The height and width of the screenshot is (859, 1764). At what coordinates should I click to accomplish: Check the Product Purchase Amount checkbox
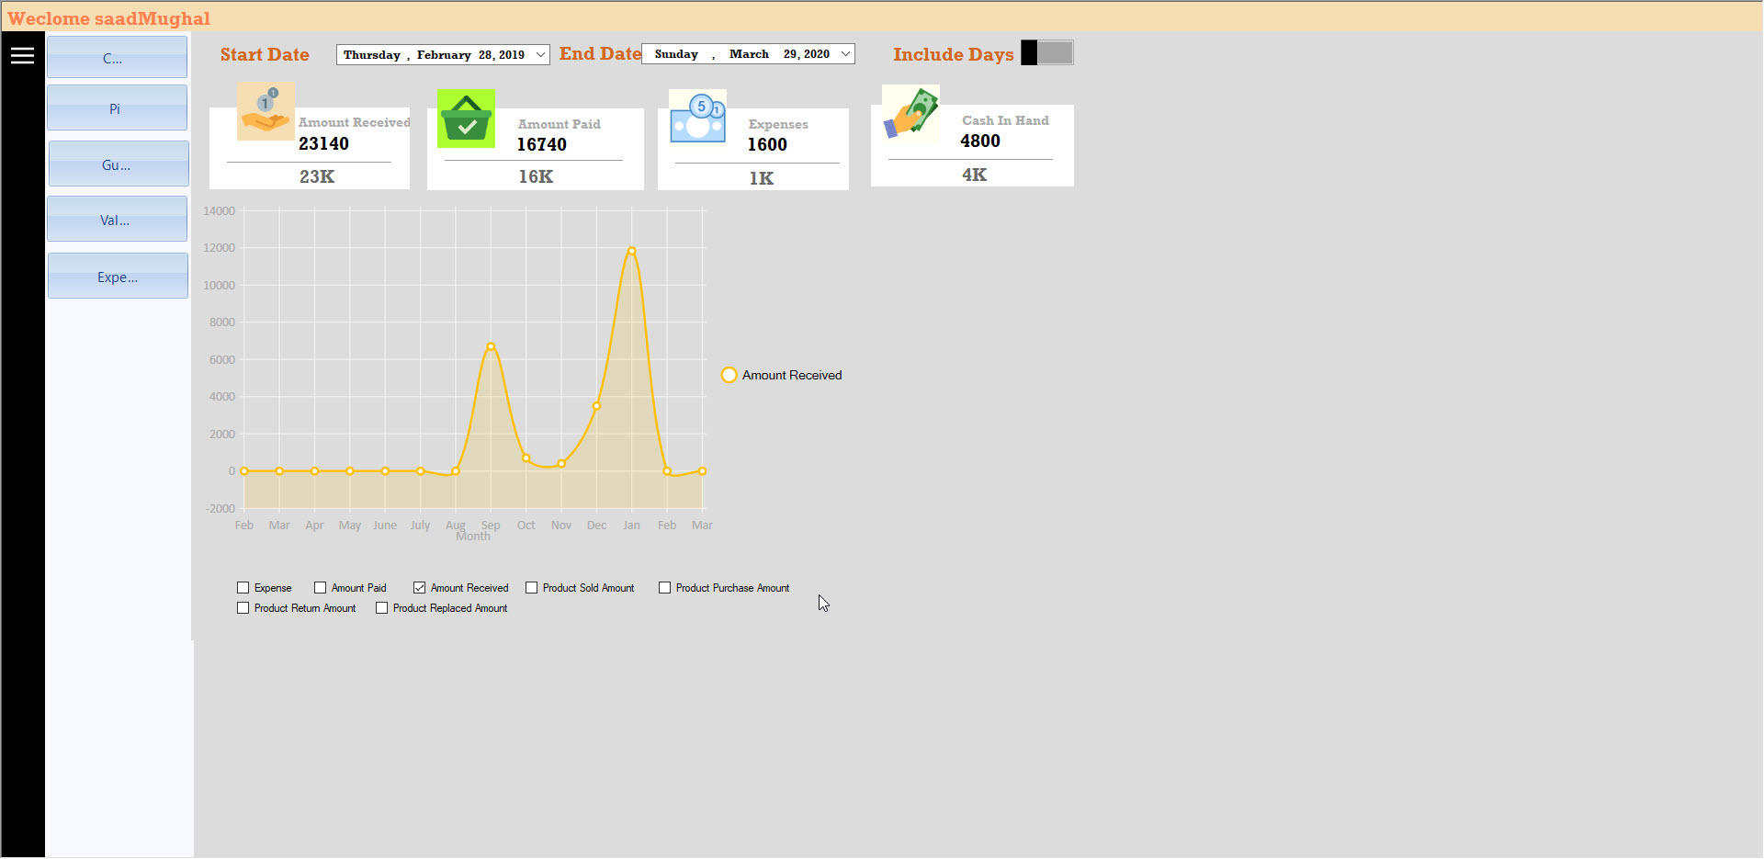coord(664,588)
